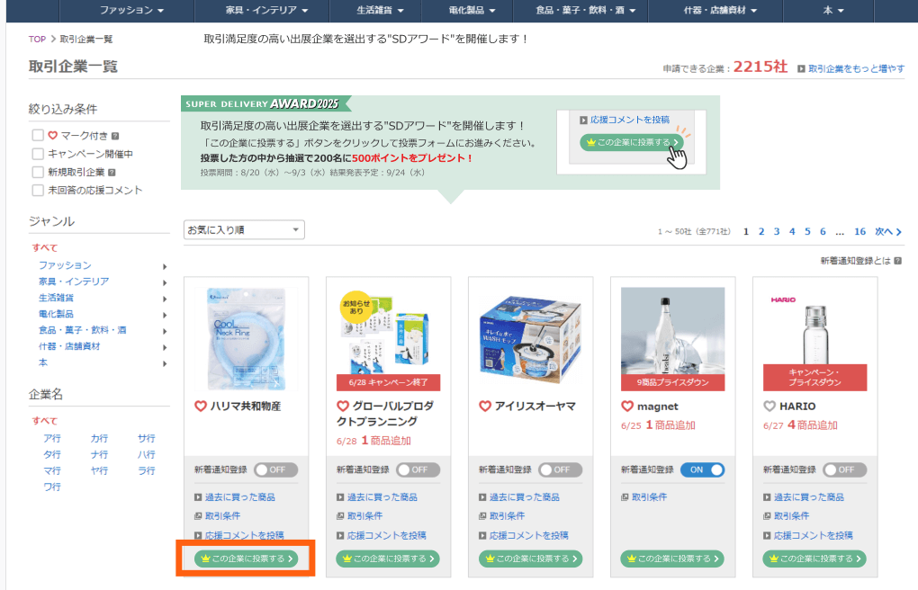Click crown icon on magnet vote button
Viewport: 918px width, 590px height.
631,559
